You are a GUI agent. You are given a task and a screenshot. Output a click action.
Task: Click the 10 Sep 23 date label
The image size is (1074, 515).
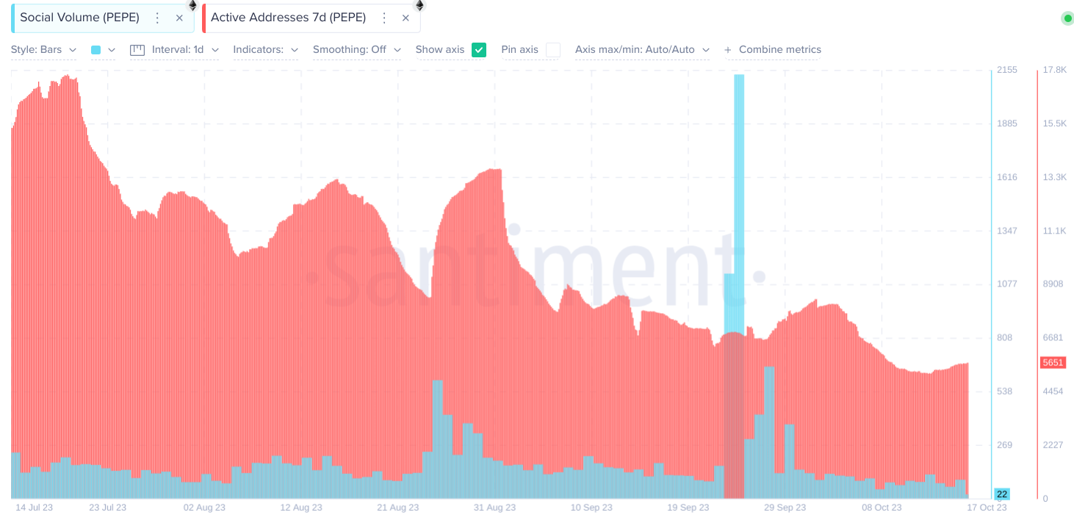coord(591,508)
